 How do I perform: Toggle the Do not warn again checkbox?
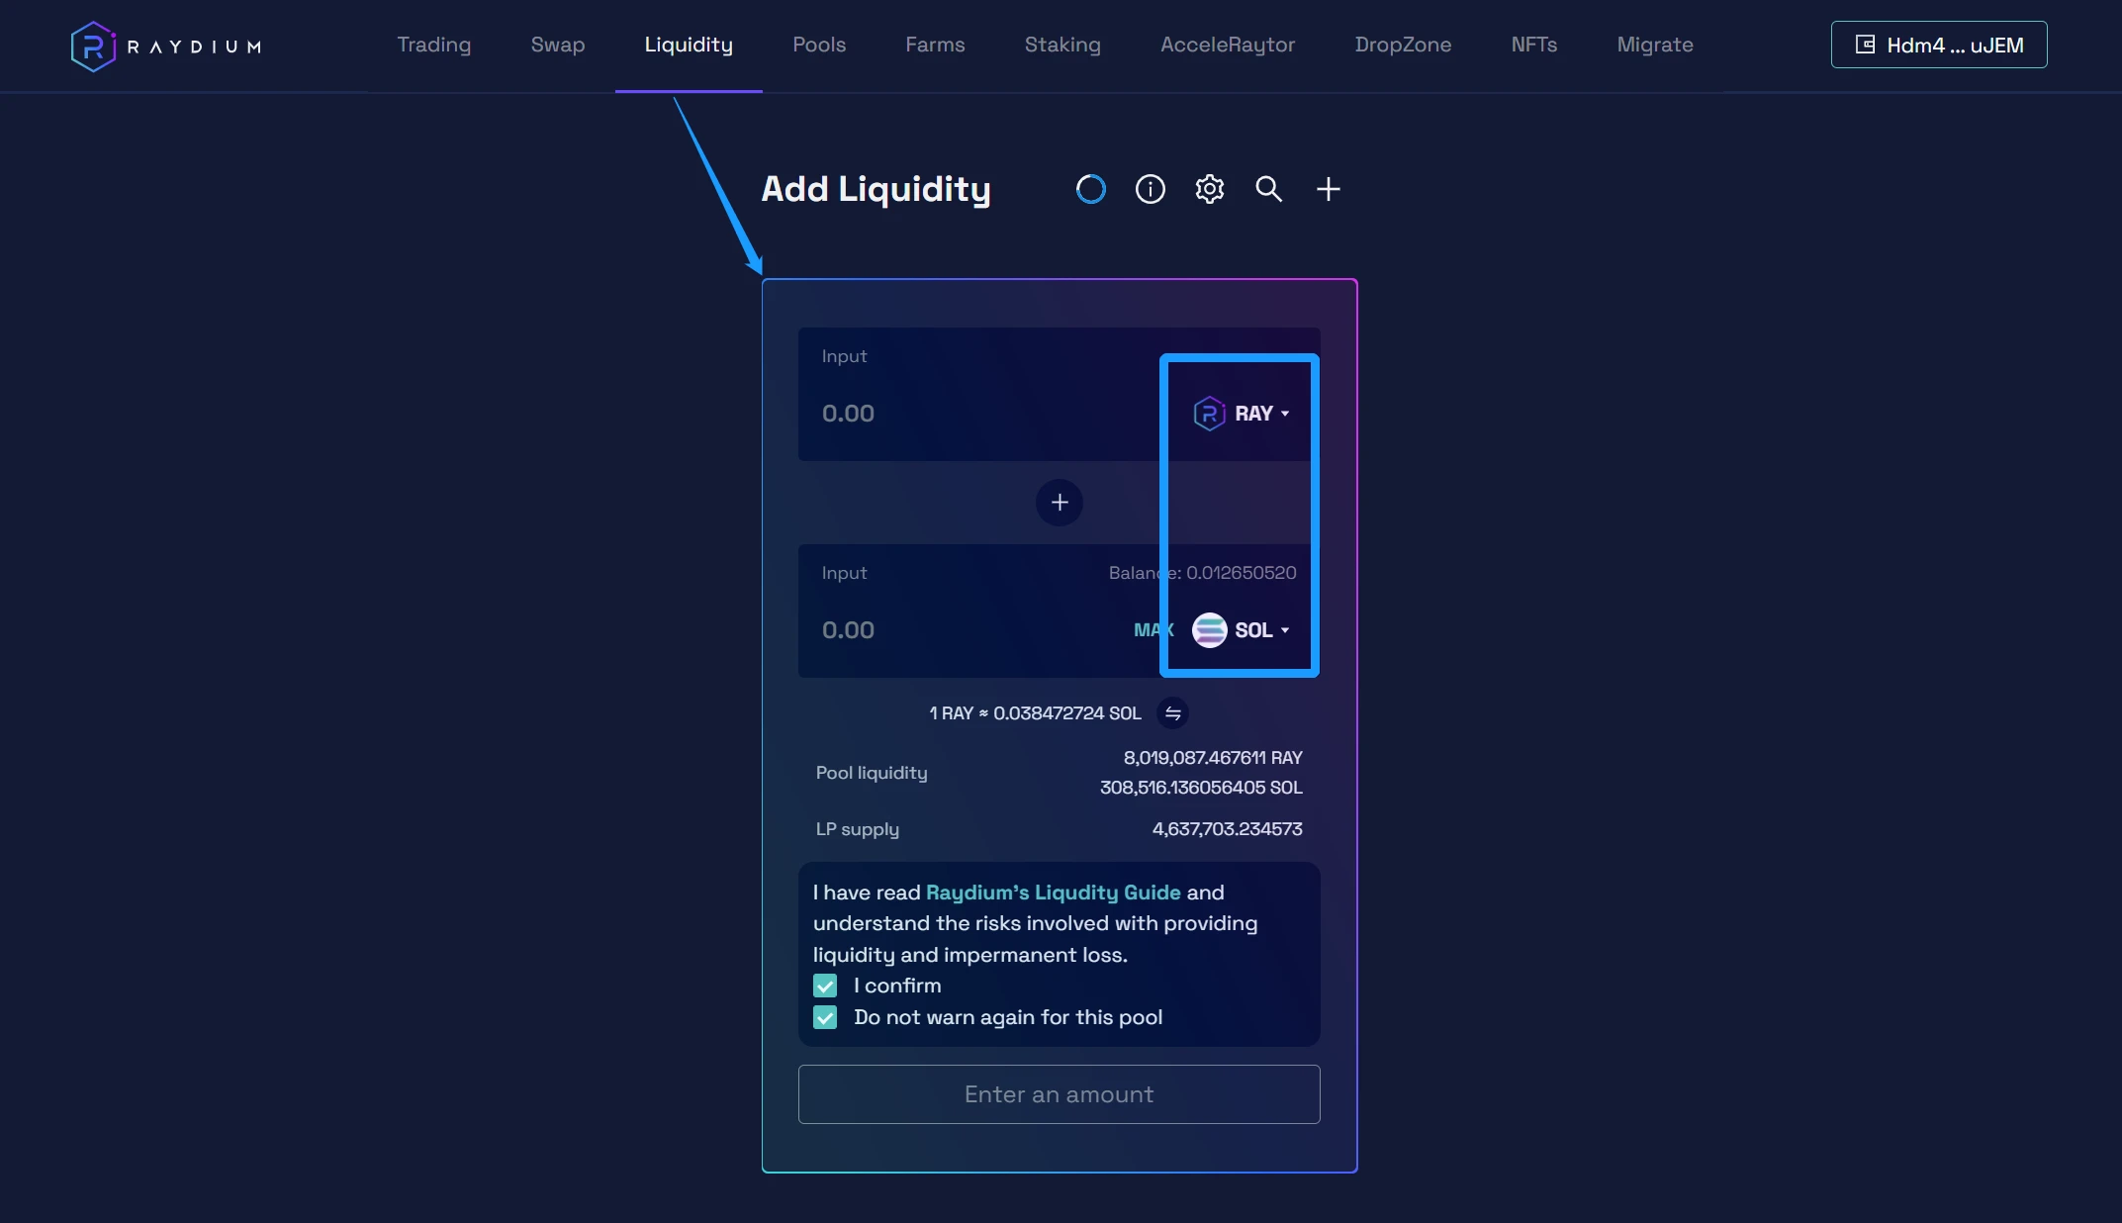(825, 1017)
